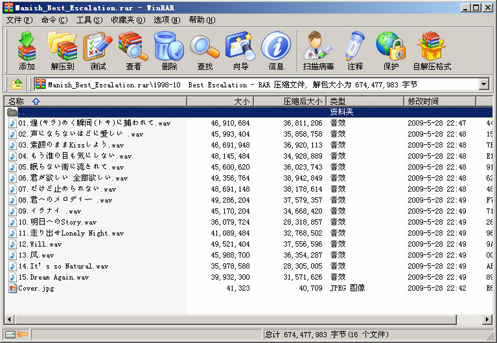Select the file starting with 01.
497x343 pixels.
point(94,123)
